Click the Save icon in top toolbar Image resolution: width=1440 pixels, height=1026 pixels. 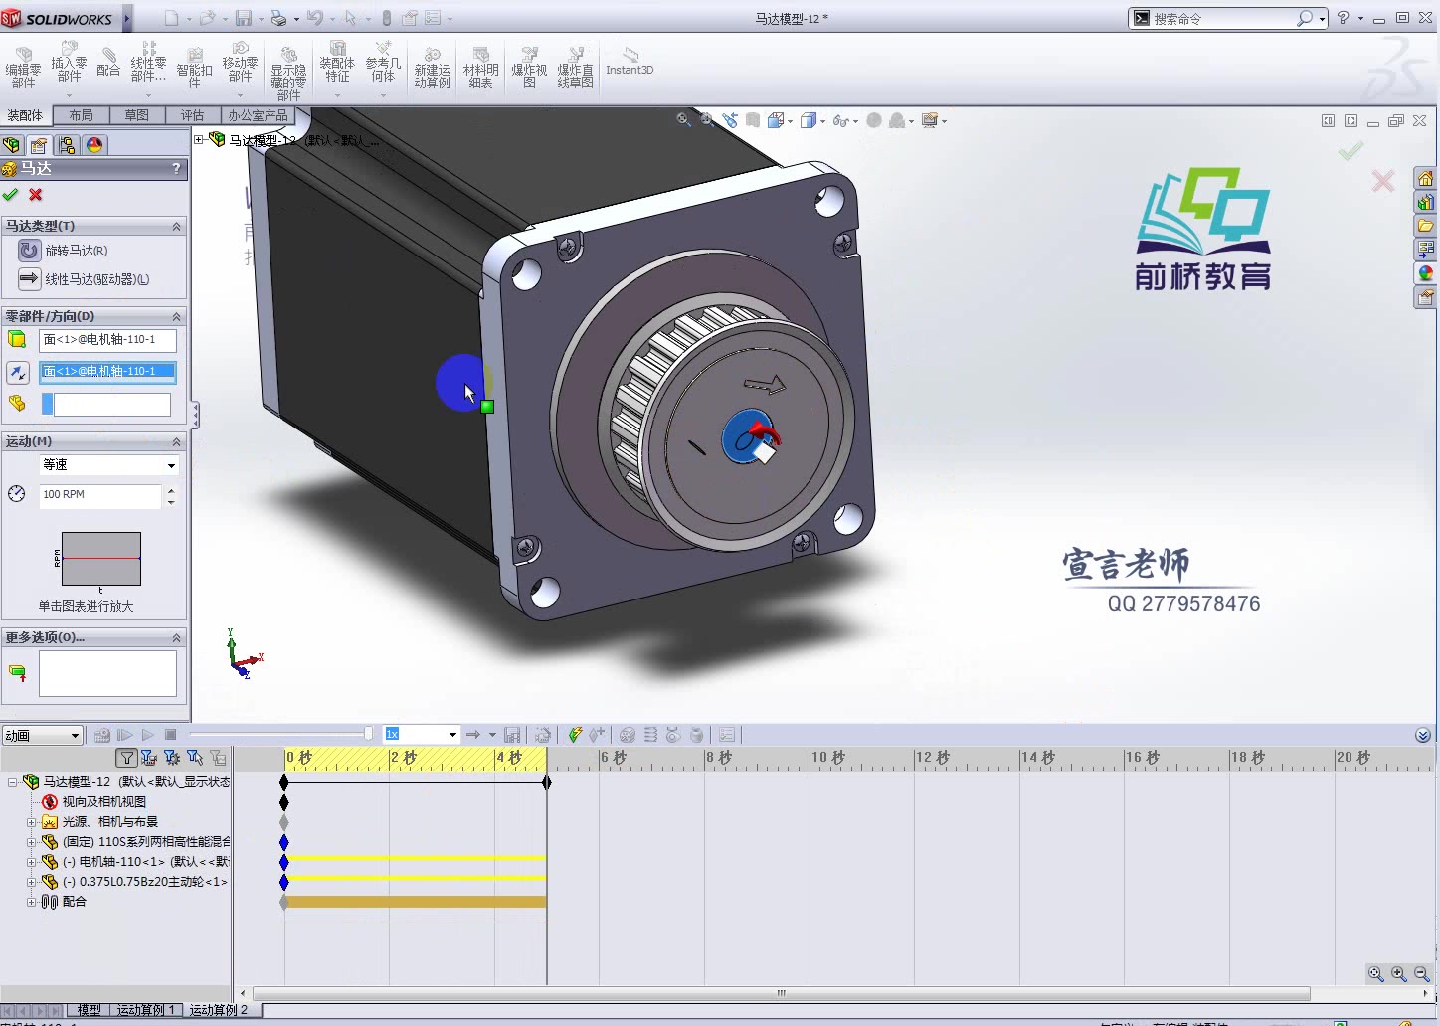pyautogui.click(x=243, y=18)
